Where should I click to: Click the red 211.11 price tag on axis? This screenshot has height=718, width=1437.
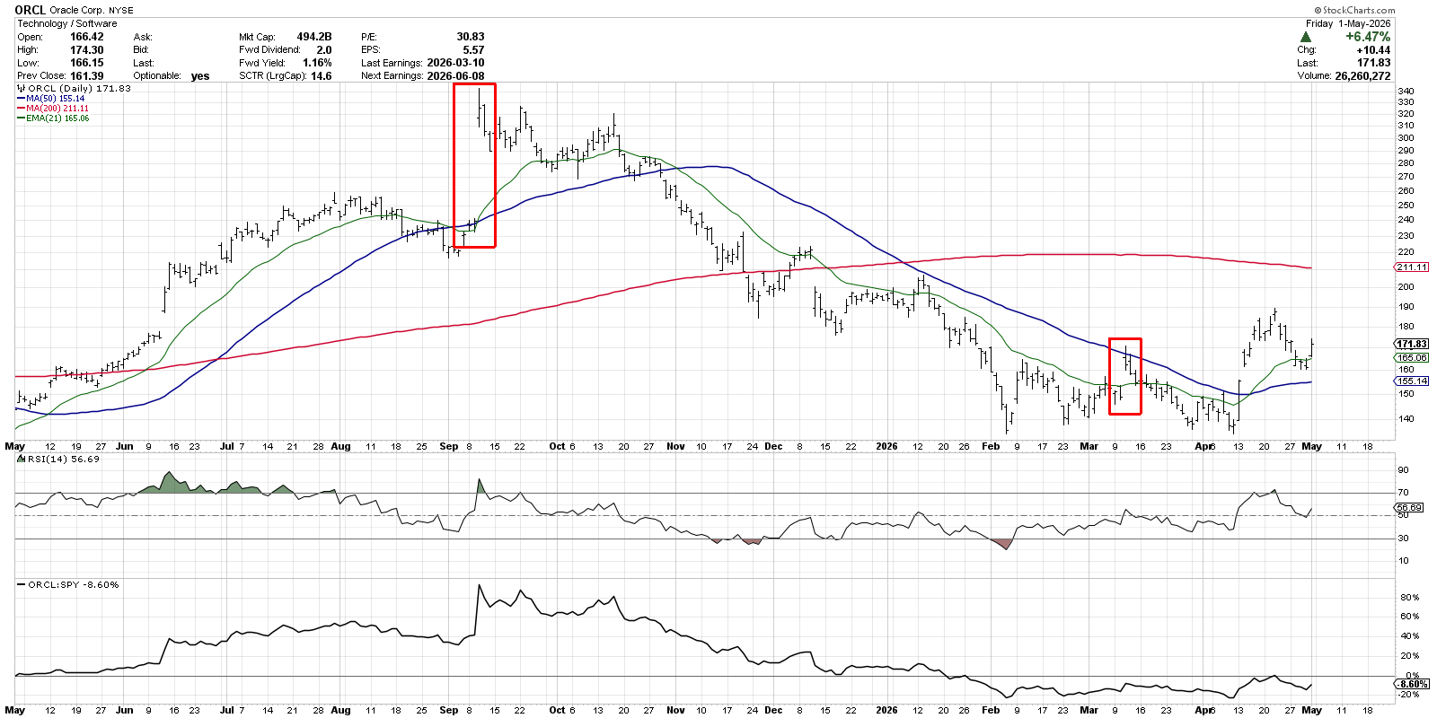1412,267
